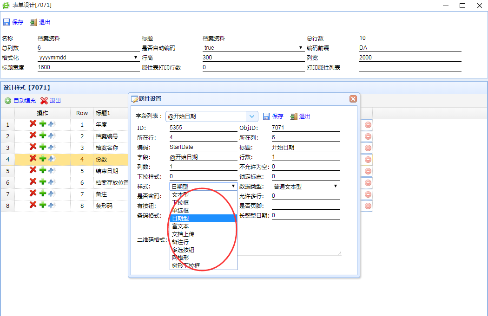Image resolution: width=488 pixels, height=316 pixels.
Task: Click the green plus icon in row 6
Action: click(x=42, y=182)
